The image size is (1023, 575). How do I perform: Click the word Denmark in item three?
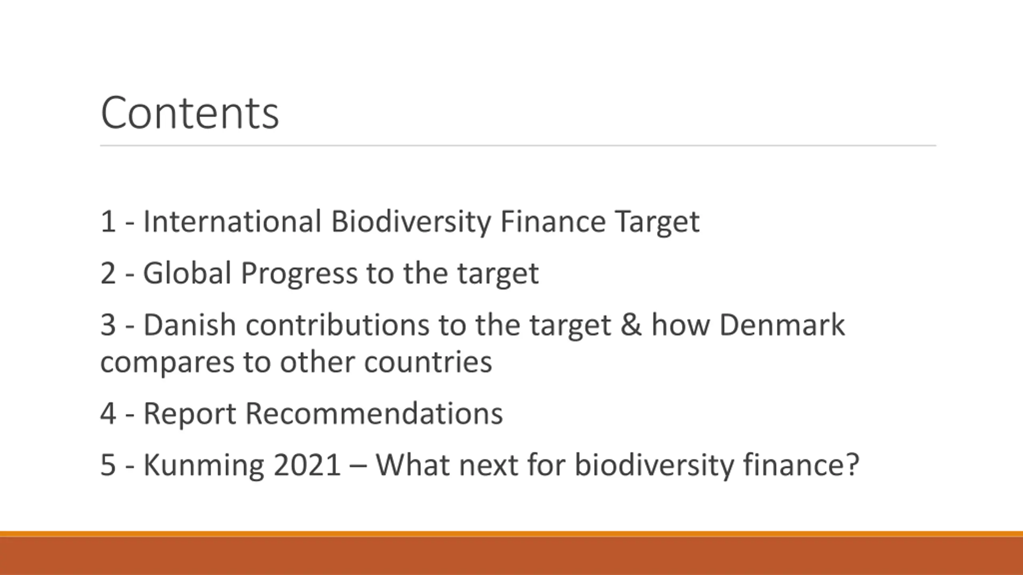(x=782, y=324)
